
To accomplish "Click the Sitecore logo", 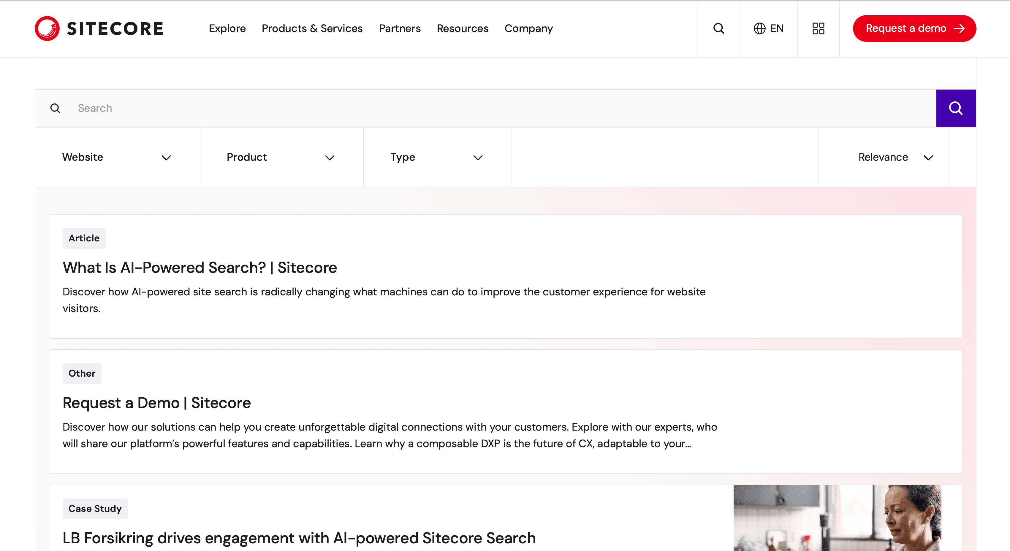I will [x=99, y=28].
